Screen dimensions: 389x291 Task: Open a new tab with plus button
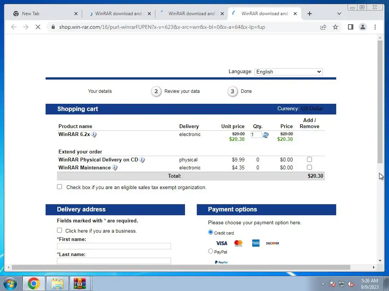coord(309,14)
